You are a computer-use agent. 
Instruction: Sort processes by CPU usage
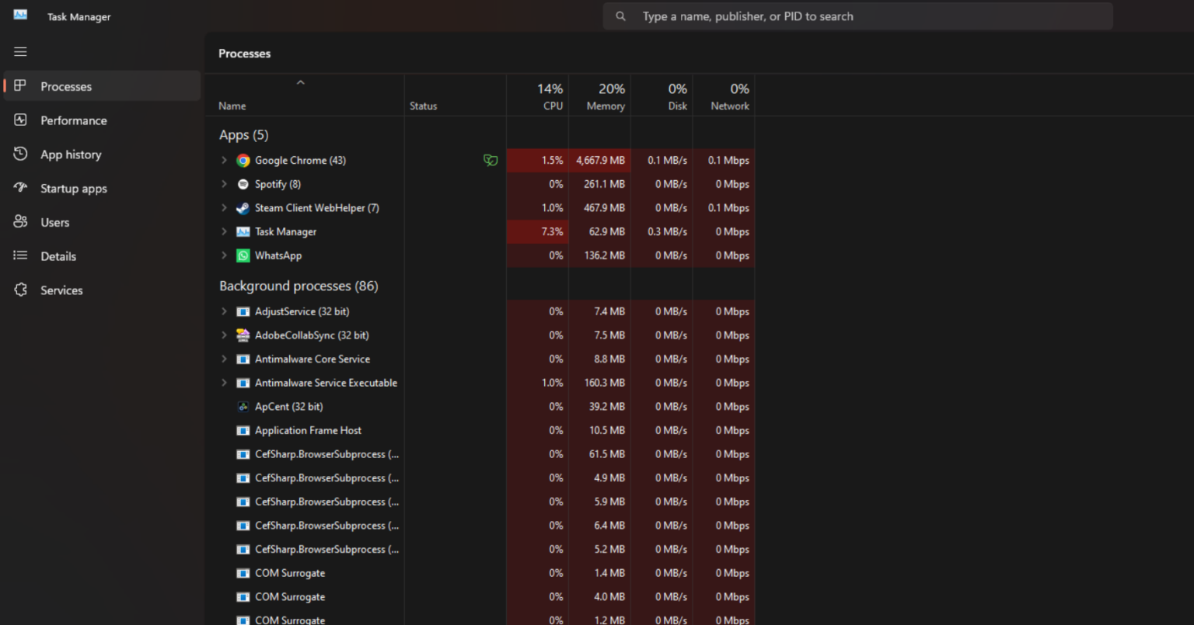[x=537, y=95]
